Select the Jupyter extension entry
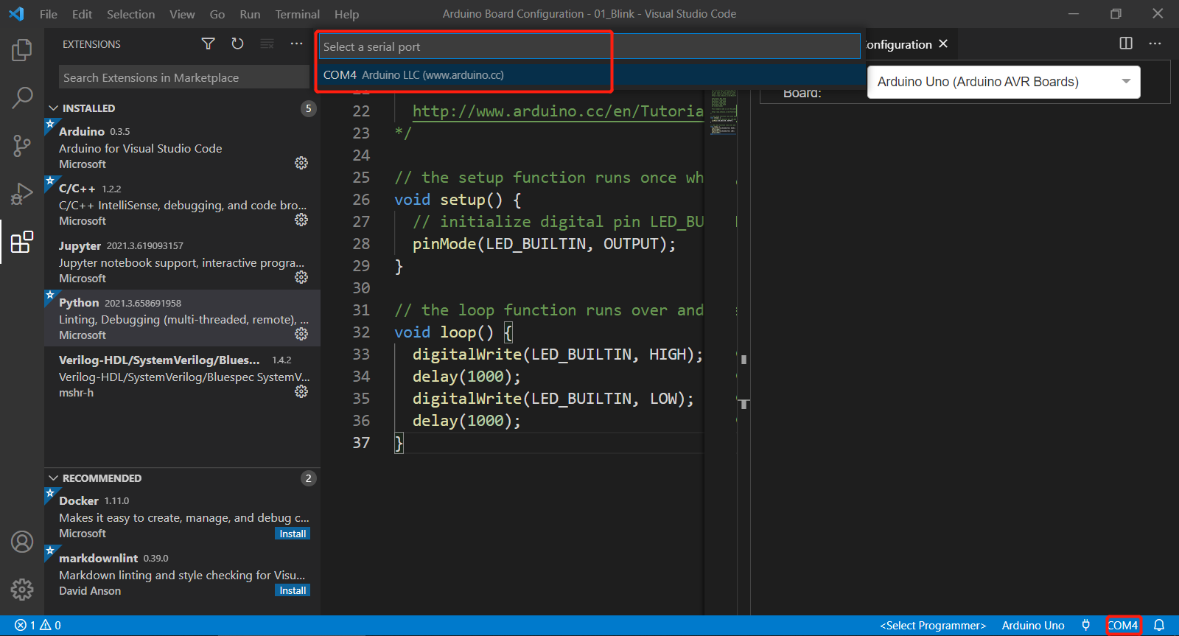Viewport: 1179px width, 636px height. tap(182, 262)
